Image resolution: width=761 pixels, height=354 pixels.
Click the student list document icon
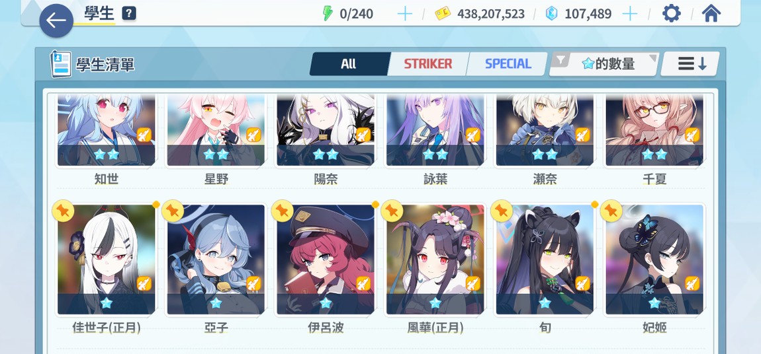click(61, 64)
